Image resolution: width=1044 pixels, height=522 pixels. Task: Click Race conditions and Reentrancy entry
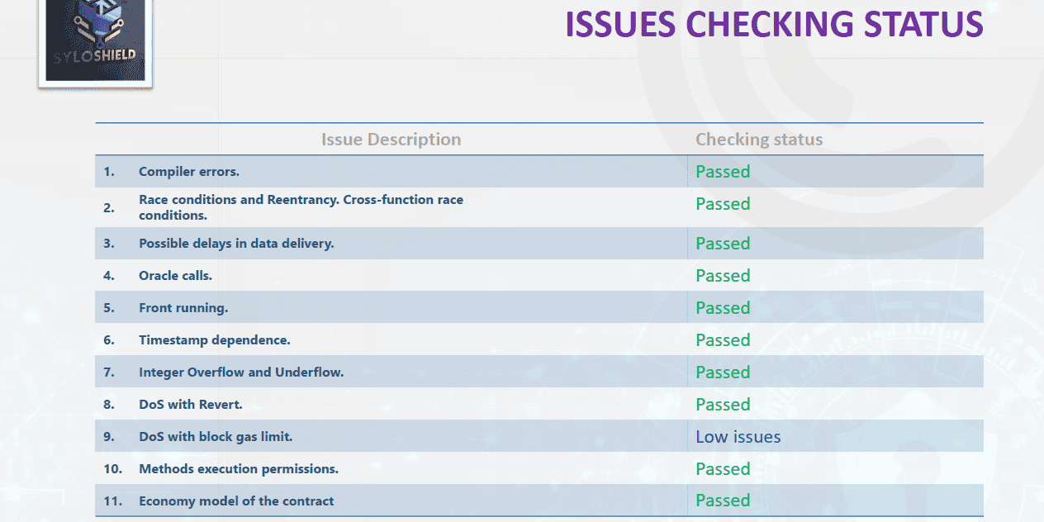(539, 207)
